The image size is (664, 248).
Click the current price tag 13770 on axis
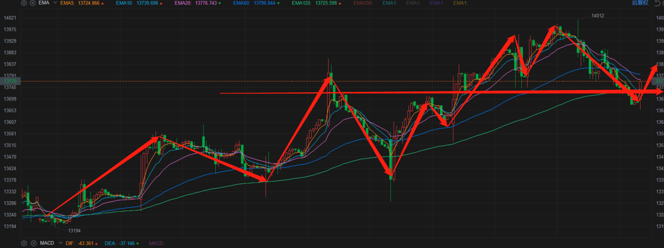[x=10, y=81]
